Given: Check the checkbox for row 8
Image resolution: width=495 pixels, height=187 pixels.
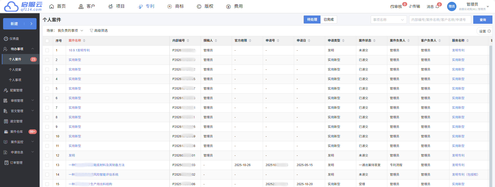Looking at the screenshot, I should pyautogui.click(x=47, y=117).
